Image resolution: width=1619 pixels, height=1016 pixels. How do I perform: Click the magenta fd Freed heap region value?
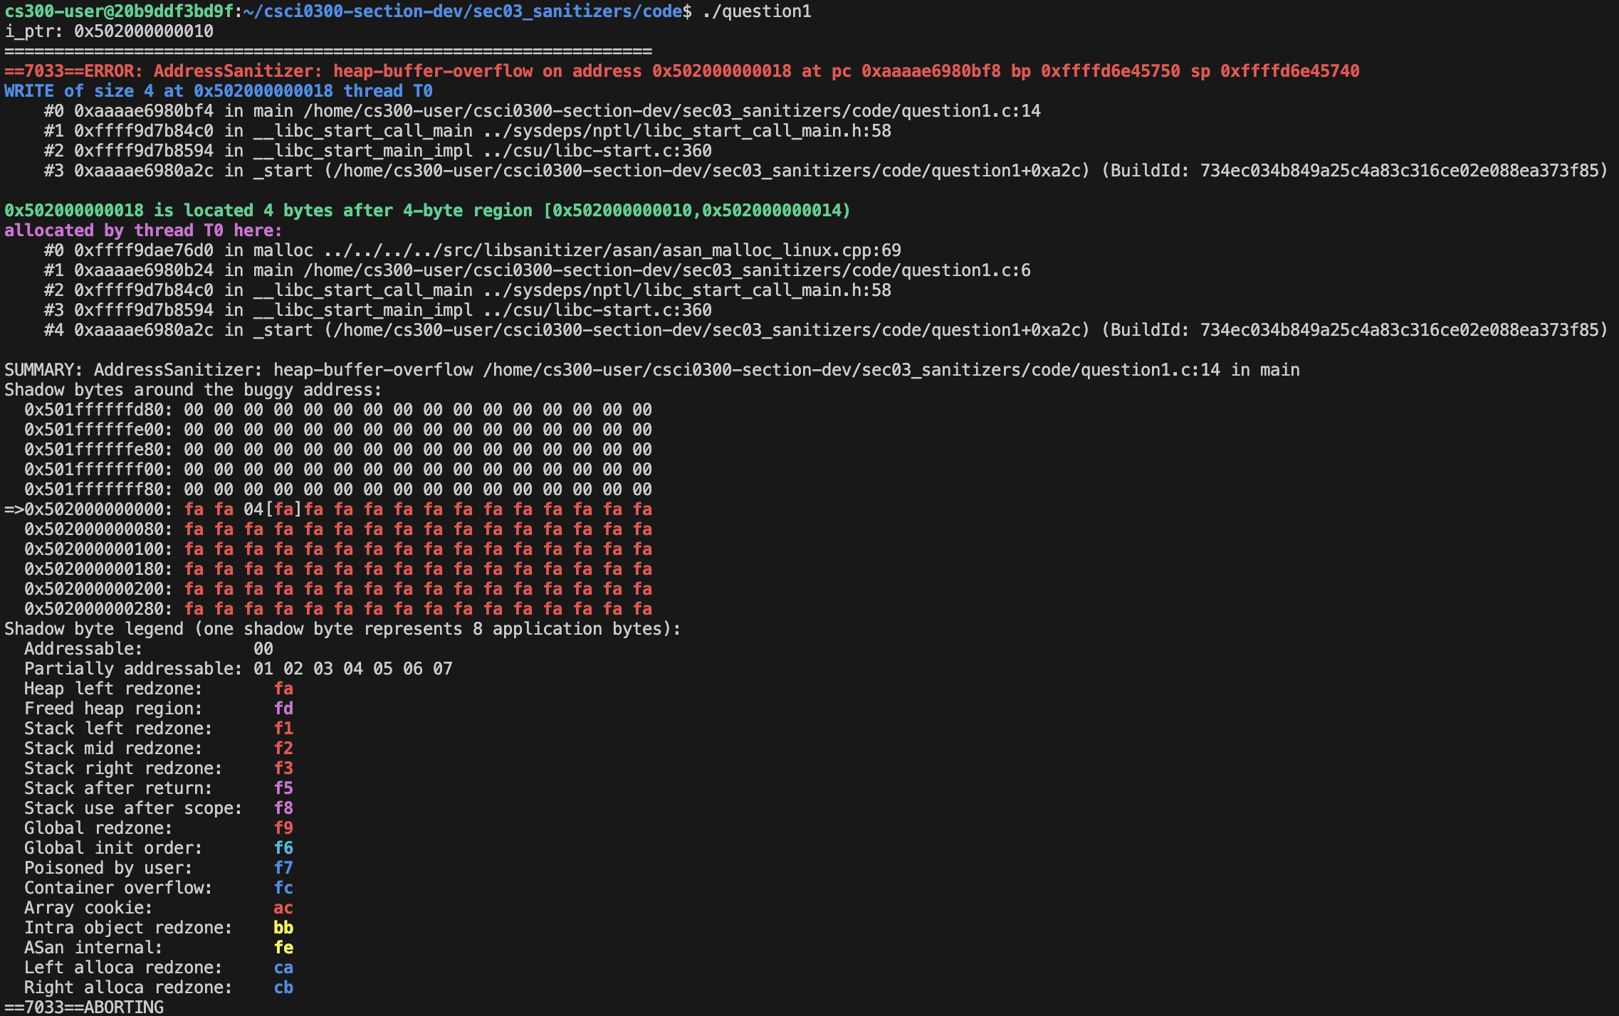click(x=283, y=709)
